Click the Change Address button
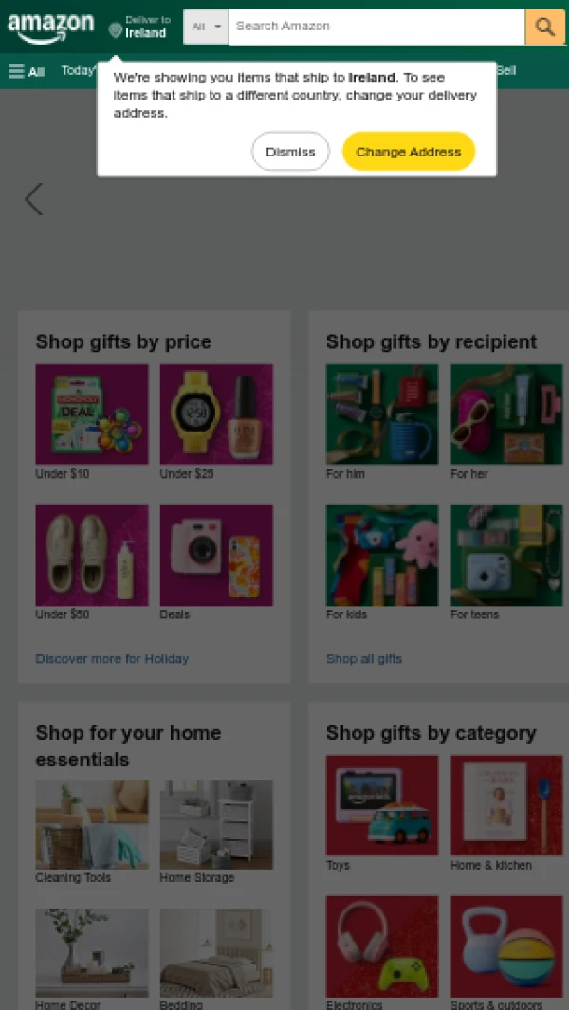The height and width of the screenshot is (1010, 569). point(409,152)
